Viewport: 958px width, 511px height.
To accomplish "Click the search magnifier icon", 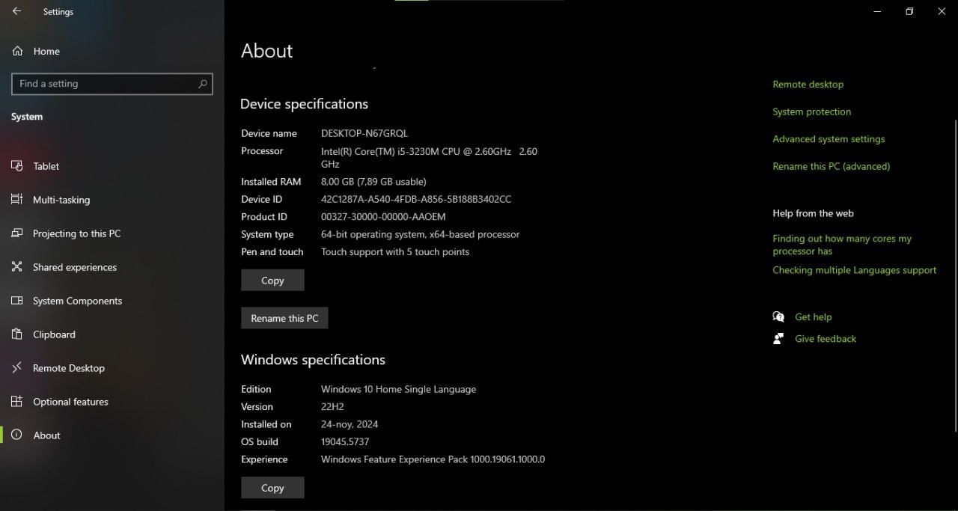I will 202,84.
